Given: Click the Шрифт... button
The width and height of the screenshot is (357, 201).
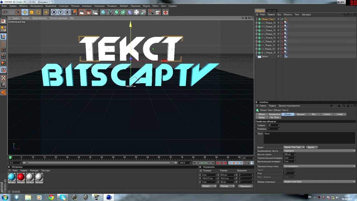Looking at the screenshot, I should point(312,147).
